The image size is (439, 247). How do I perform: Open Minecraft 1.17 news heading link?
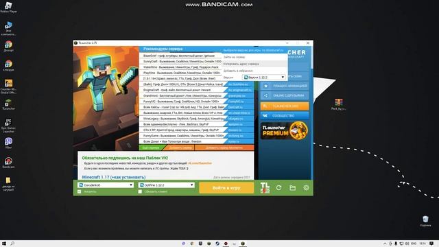pos(114,177)
